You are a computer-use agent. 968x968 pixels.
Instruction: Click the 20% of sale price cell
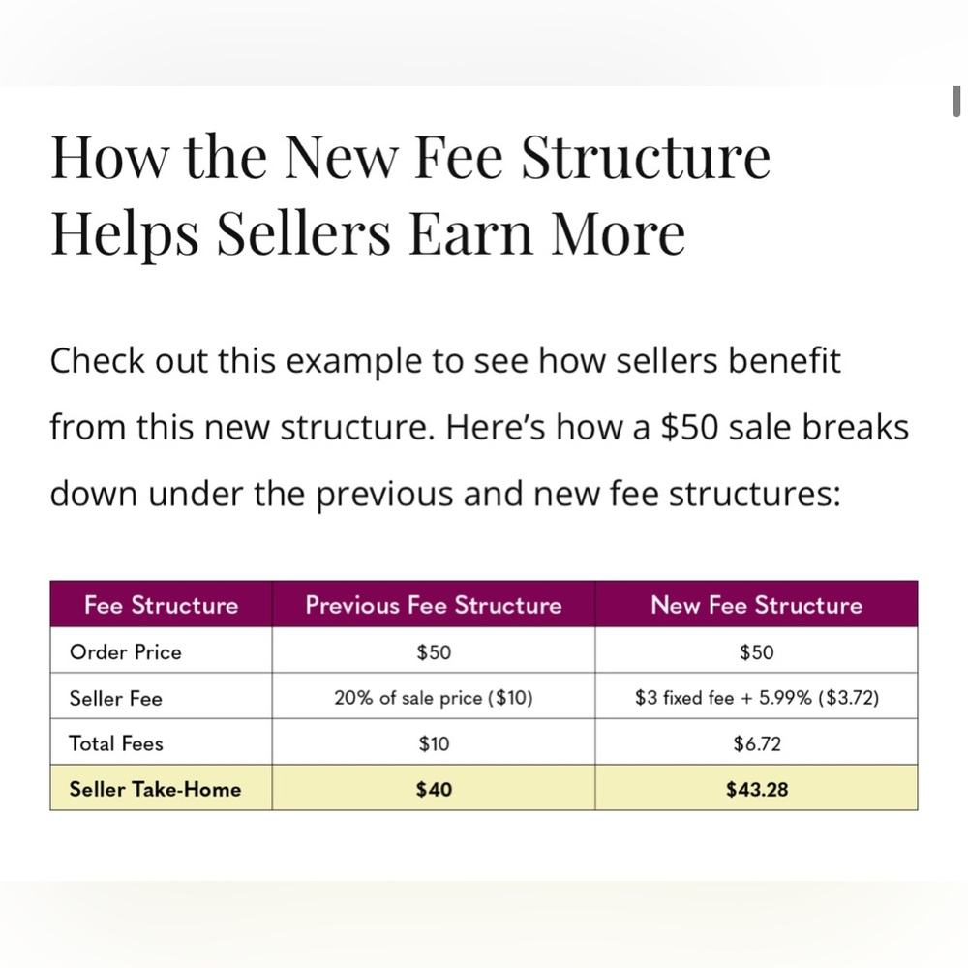click(x=434, y=697)
